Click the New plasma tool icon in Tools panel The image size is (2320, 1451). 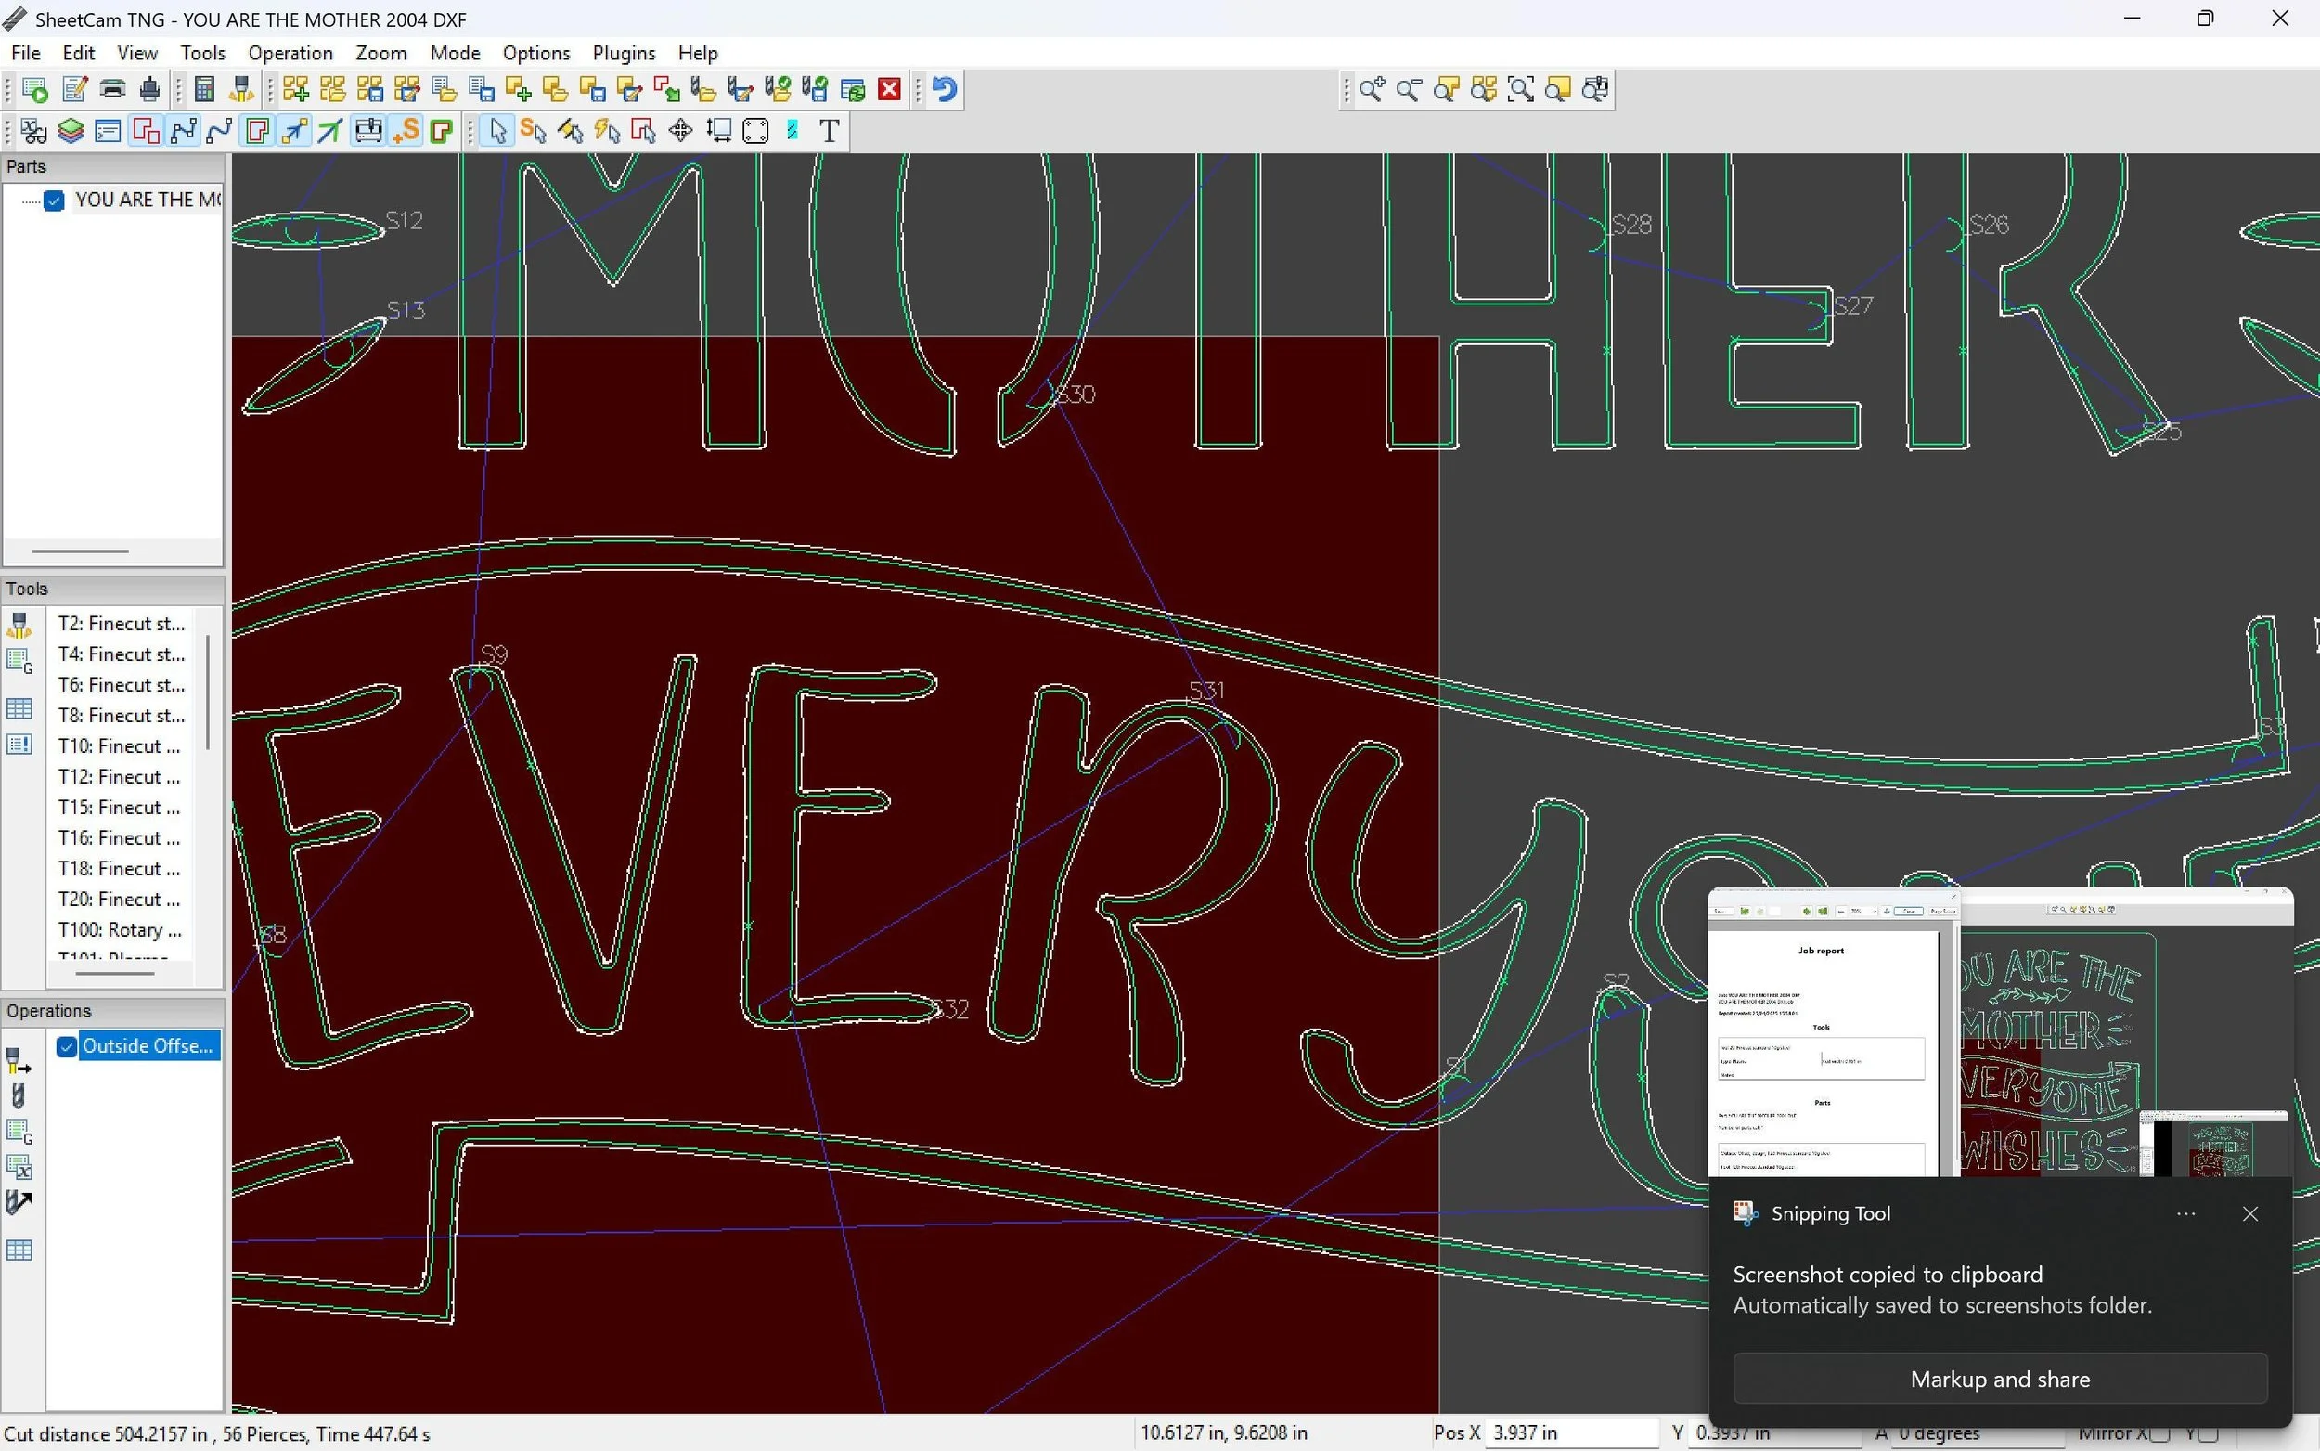click(19, 625)
